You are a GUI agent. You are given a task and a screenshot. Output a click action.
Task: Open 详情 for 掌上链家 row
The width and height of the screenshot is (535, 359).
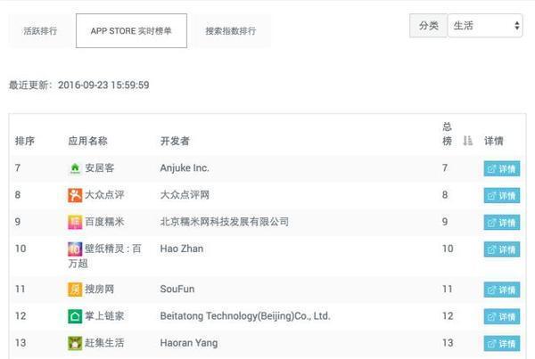pyautogui.click(x=501, y=317)
